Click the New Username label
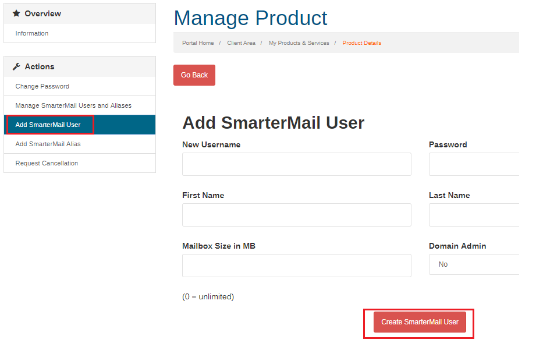This screenshot has height=350, width=536. (x=211, y=145)
